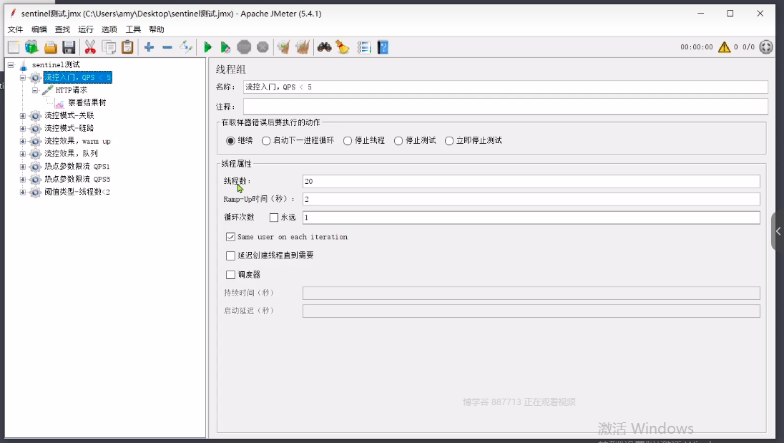This screenshot has height=443, width=784.
Task: Select the 察看结果树 listener node
Action: [x=87, y=102]
